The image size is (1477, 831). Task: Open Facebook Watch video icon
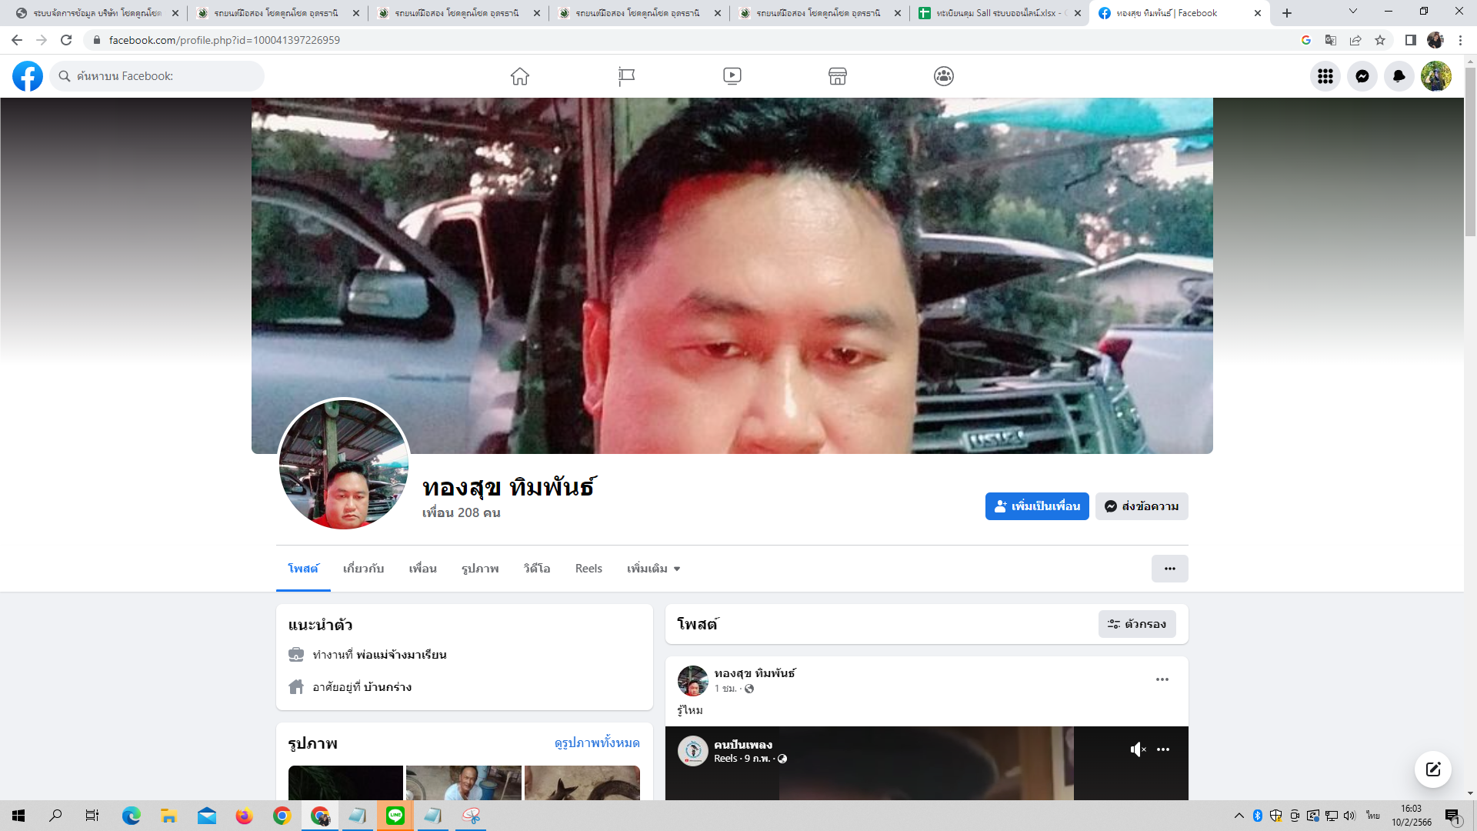click(x=732, y=76)
